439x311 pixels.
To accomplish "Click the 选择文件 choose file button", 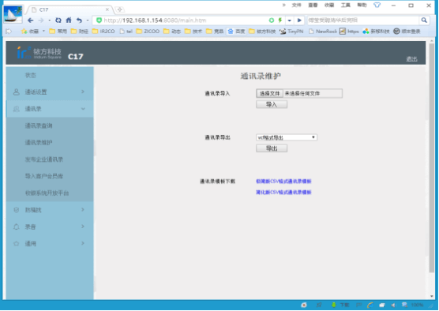I will coord(269,93).
